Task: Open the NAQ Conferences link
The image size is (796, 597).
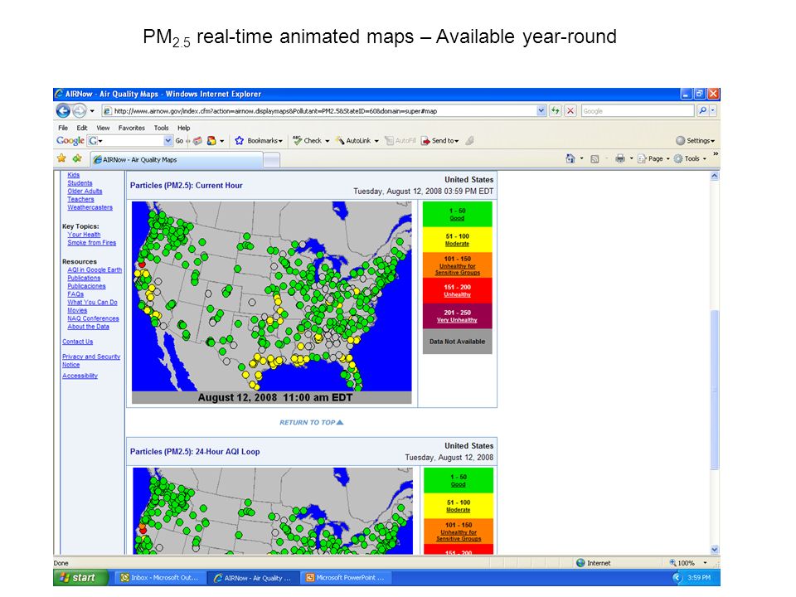Action: click(93, 318)
